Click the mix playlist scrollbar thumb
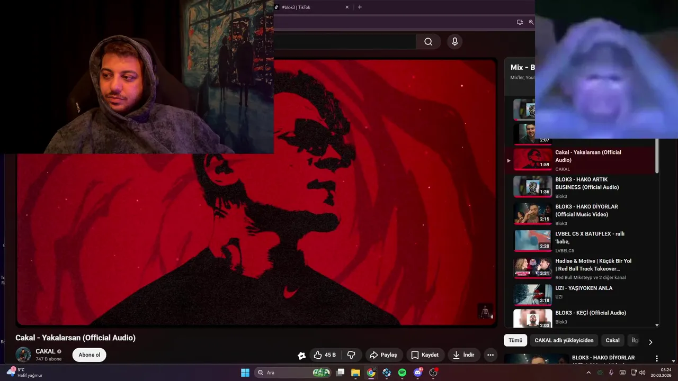The width and height of the screenshot is (678, 381). [x=657, y=156]
